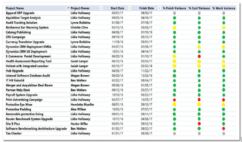This screenshot has width=242, height=142.
Task: Click finish date 10/25/17 for Print Advertising Campaign
Action: click(x=146, y=100)
